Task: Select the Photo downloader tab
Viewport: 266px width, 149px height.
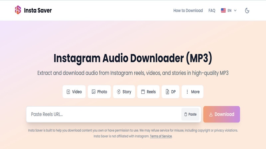Action: click(x=99, y=92)
